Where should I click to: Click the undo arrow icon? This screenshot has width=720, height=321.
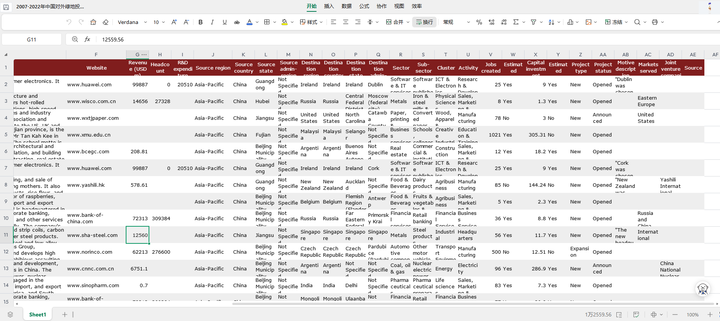[x=69, y=22]
